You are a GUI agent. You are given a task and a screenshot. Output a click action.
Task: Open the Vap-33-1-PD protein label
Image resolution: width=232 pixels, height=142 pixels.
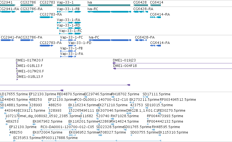pyautogui.click(x=80, y=43)
